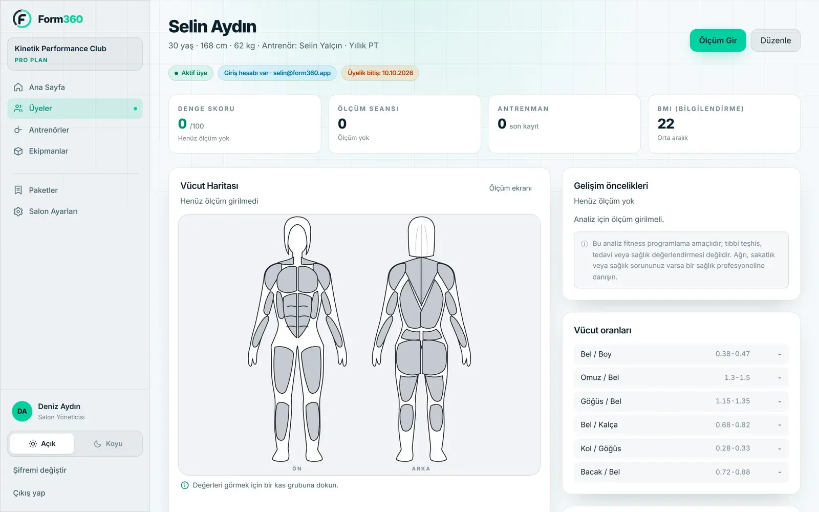Open the Ölçüm ekranı link
The height and width of the screenshot is (512, 819).
tap(510, 188)
